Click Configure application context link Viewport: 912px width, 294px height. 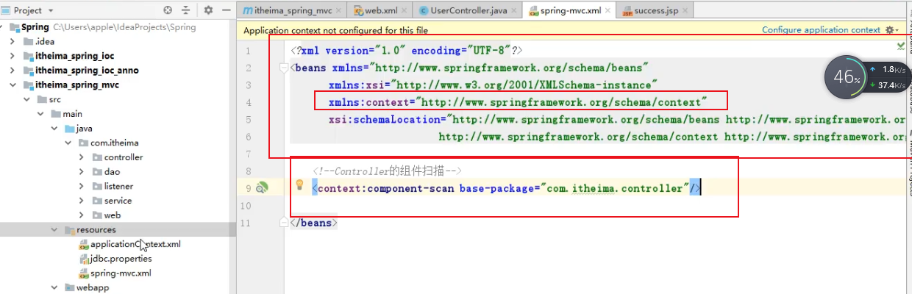click(x=821, y=30)
